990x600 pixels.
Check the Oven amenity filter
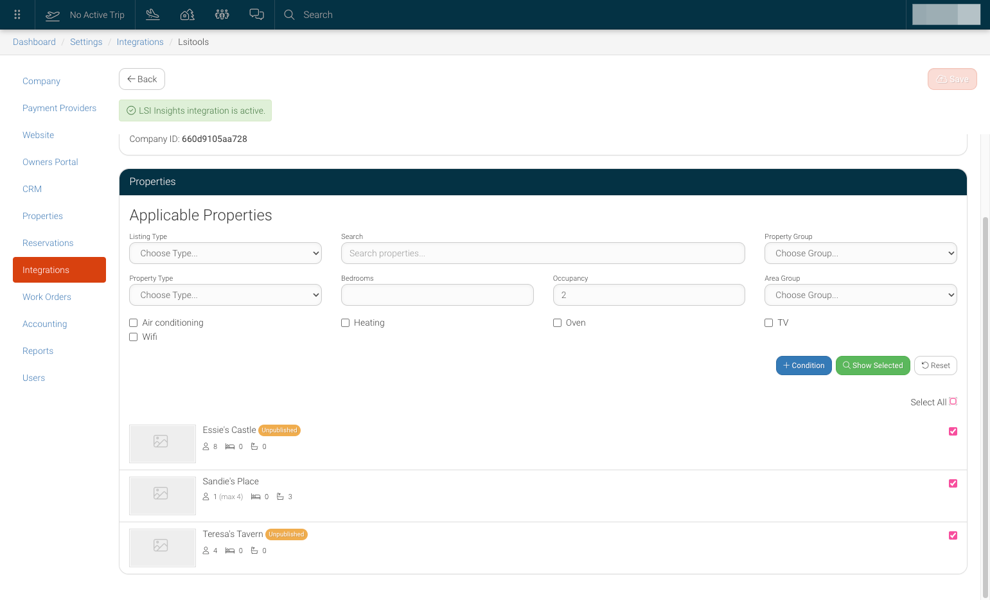(x=558, y=322)
